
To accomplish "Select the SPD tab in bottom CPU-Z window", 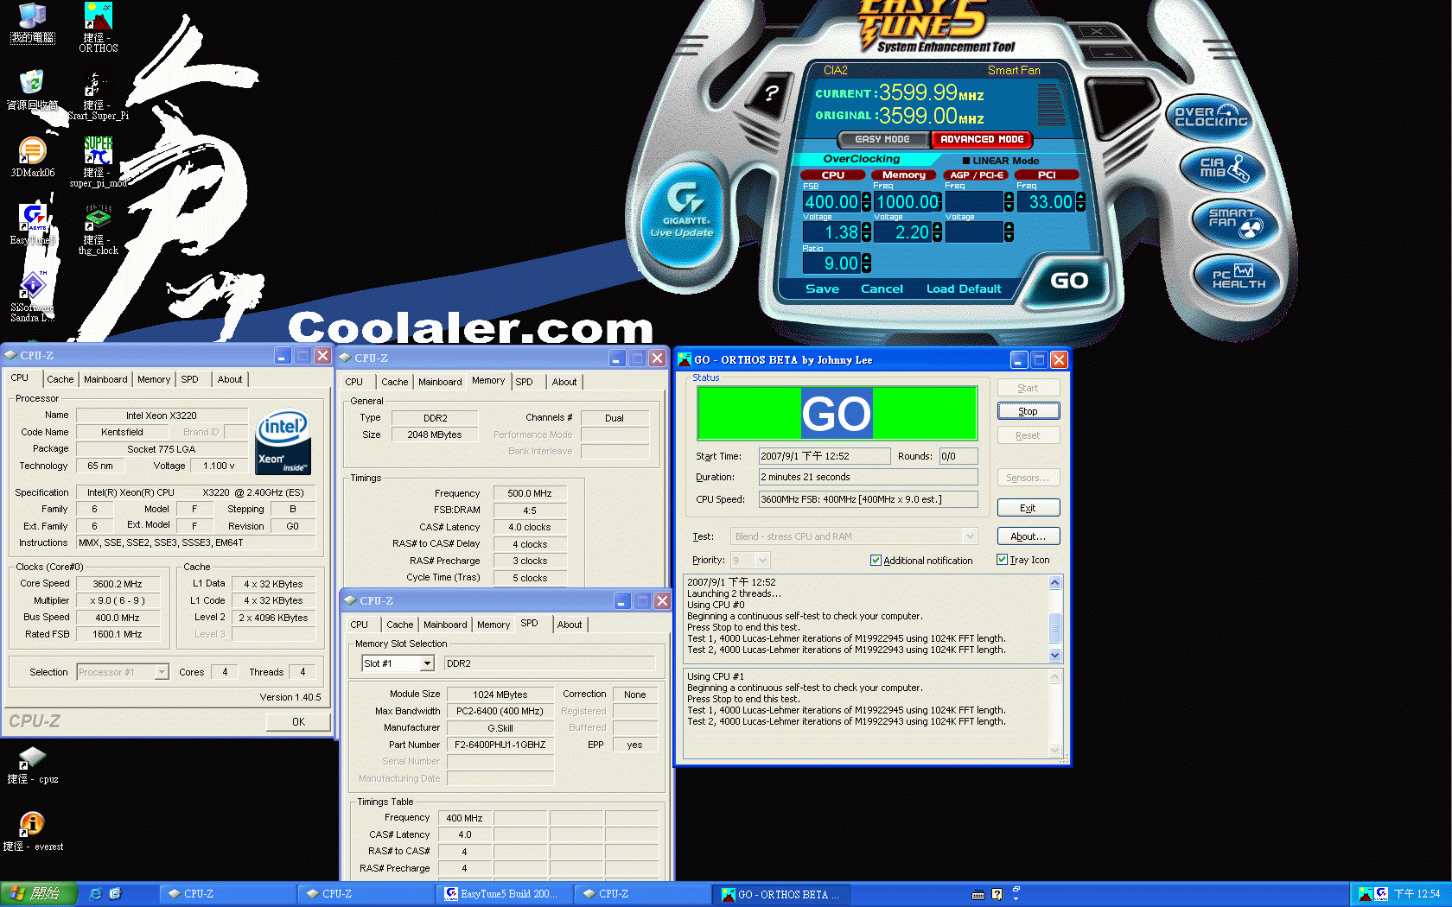I will 530,623.
